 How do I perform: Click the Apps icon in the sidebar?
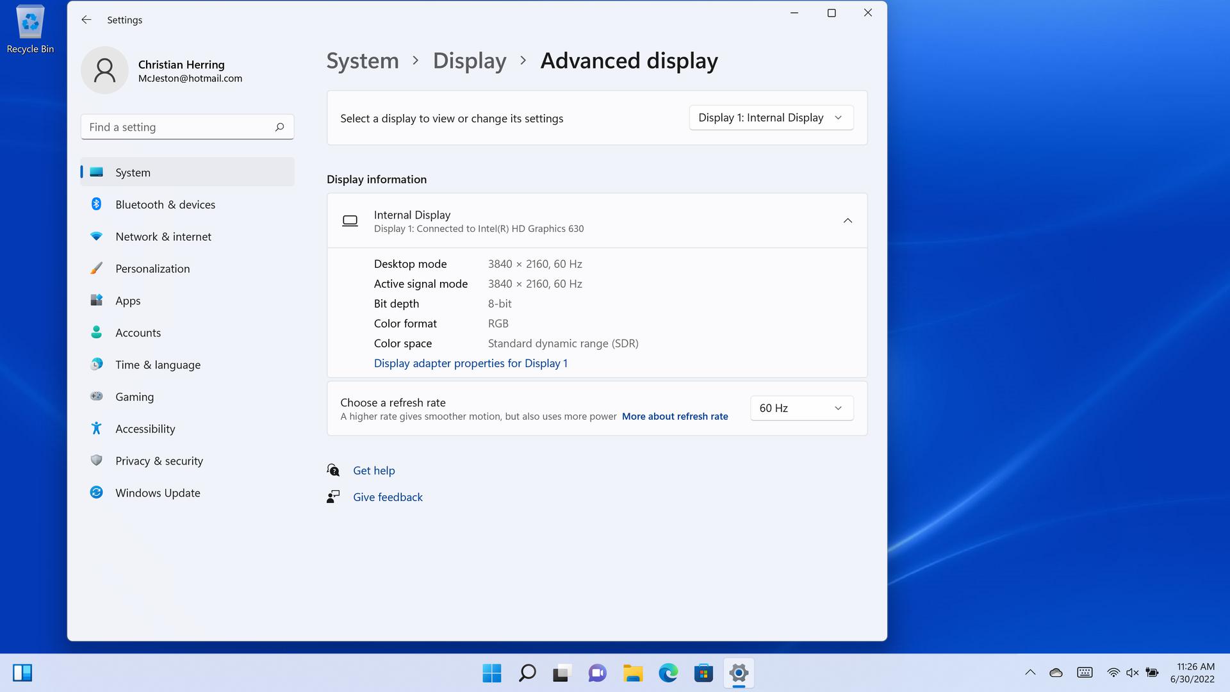pos(96,300)
